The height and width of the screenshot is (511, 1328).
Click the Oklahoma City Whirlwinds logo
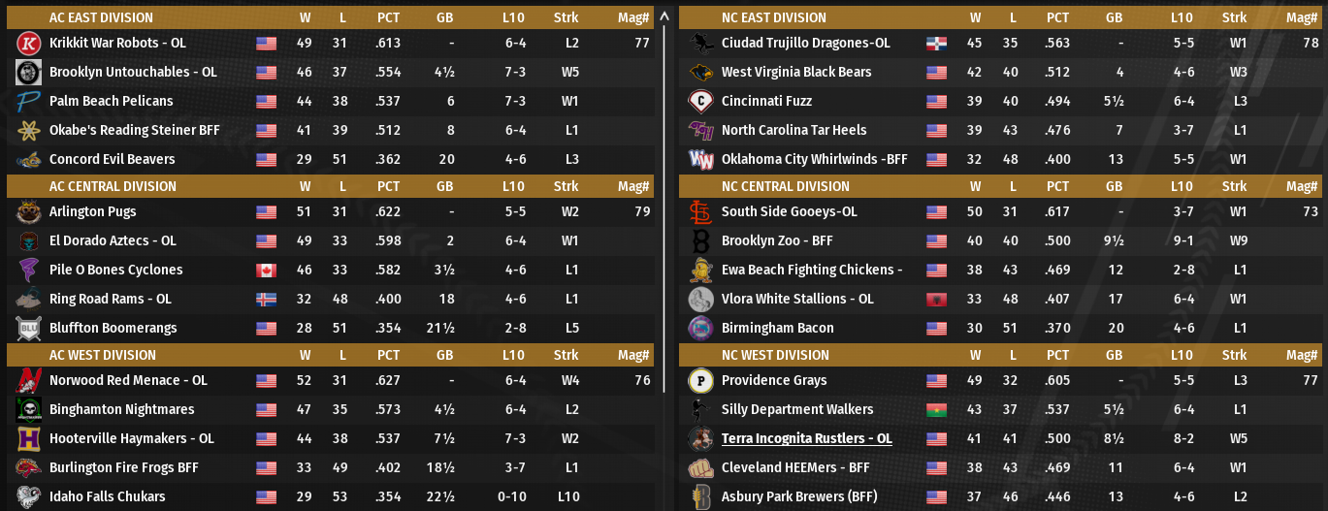point(700,160)
